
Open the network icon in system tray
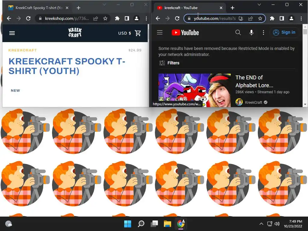(270, 224)
